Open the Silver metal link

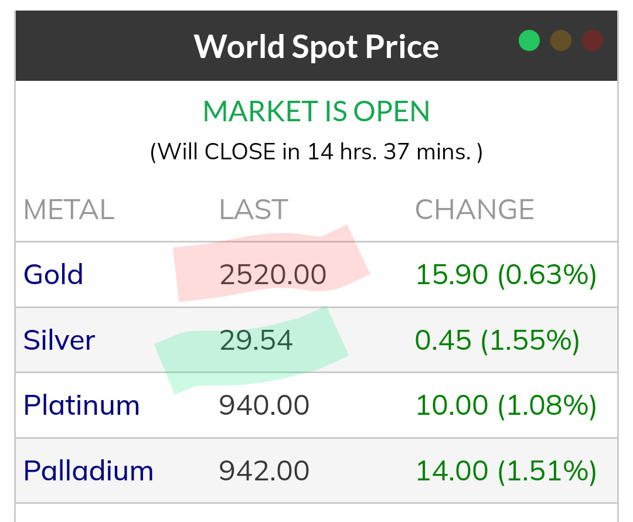click(x=59, y=340)
